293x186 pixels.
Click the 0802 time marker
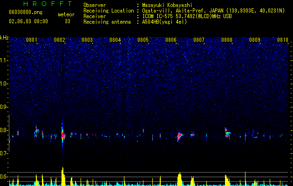pos(60,40)
